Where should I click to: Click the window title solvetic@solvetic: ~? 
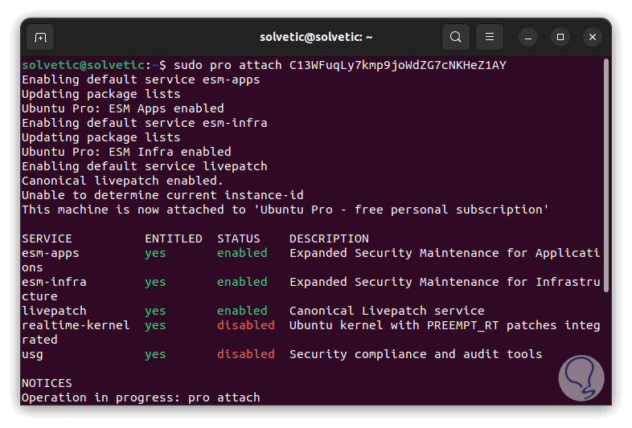pyautogui.click(x=316, y=37)
